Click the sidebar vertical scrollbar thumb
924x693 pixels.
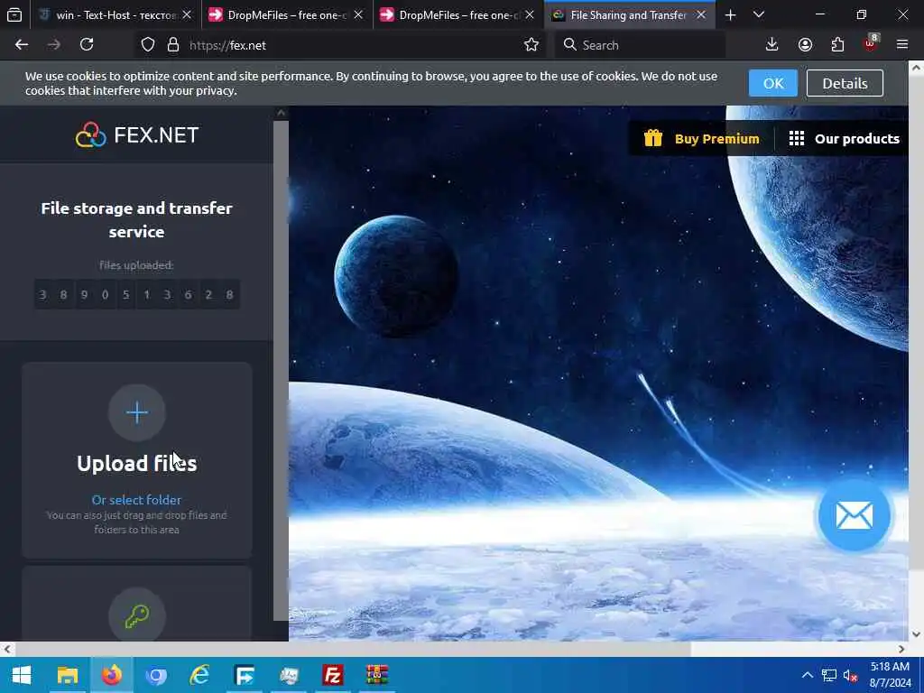coord(282,371)
